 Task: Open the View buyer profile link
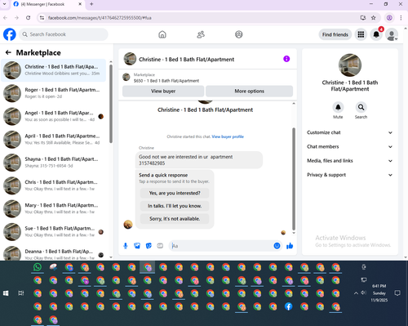(228, 136)
